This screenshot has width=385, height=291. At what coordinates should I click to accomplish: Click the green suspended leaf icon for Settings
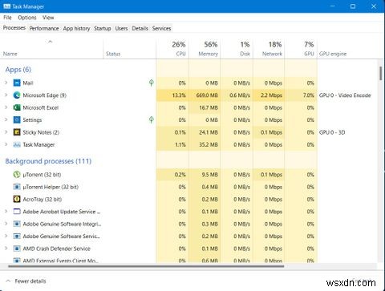(x=152, y=120)
